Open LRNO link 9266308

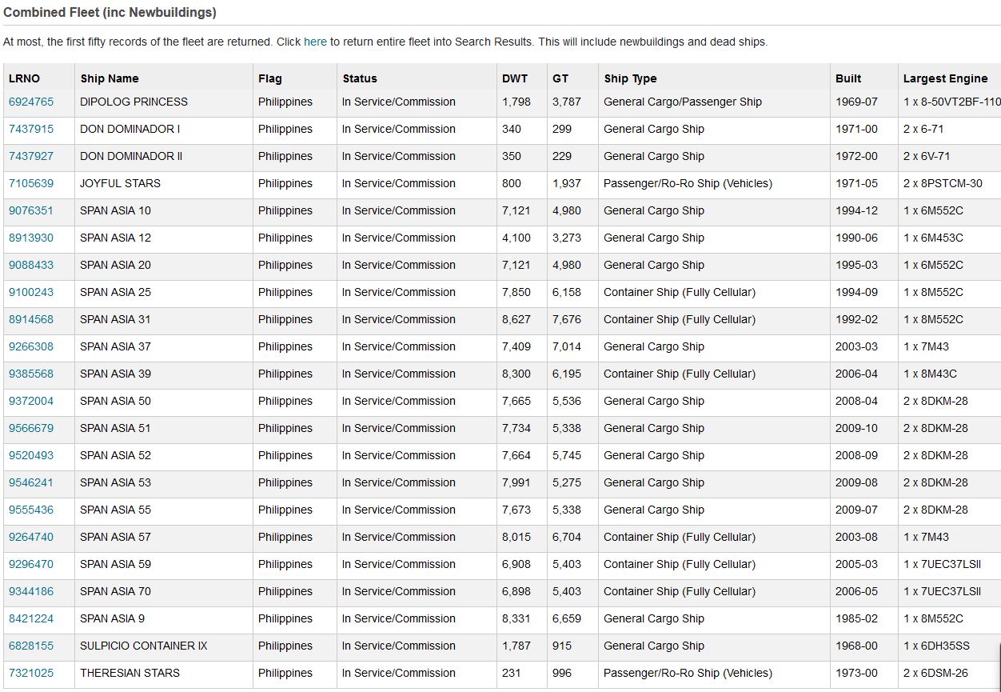pyautogui.click(x=31, y=346)
